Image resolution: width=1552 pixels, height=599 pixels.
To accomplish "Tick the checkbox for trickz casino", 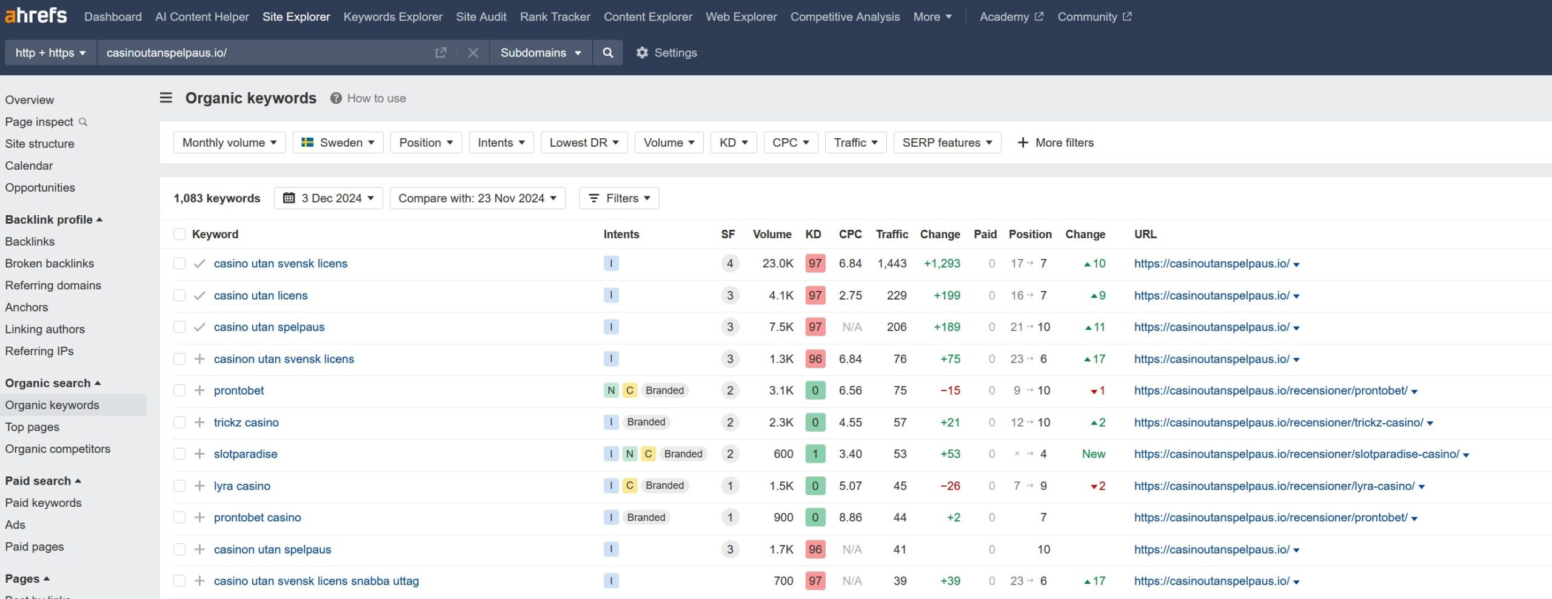I will click(x=179, y=422).
